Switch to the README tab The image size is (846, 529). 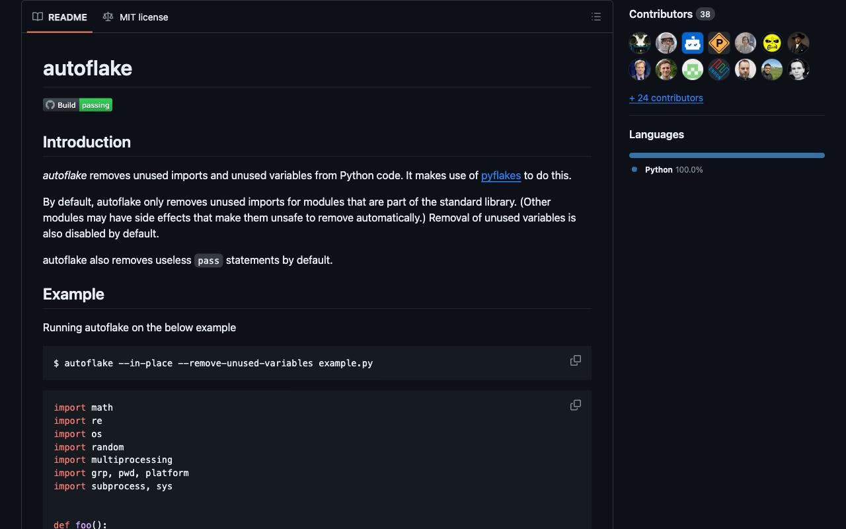tap(59, 17)
